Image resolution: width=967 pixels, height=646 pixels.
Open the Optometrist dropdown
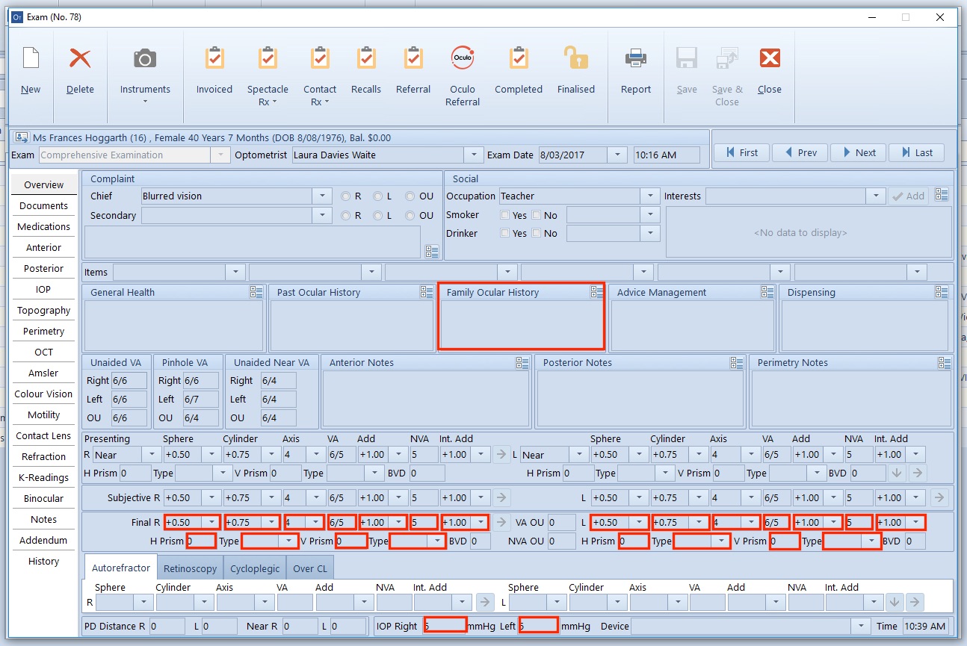[x=472, y=155]
